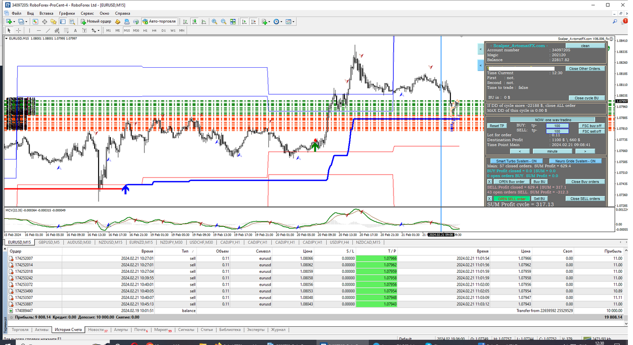Image resolution: width=633 pixels, height=345 pixels.
Task: Select the D1 timeframe button
Action: 163,30
